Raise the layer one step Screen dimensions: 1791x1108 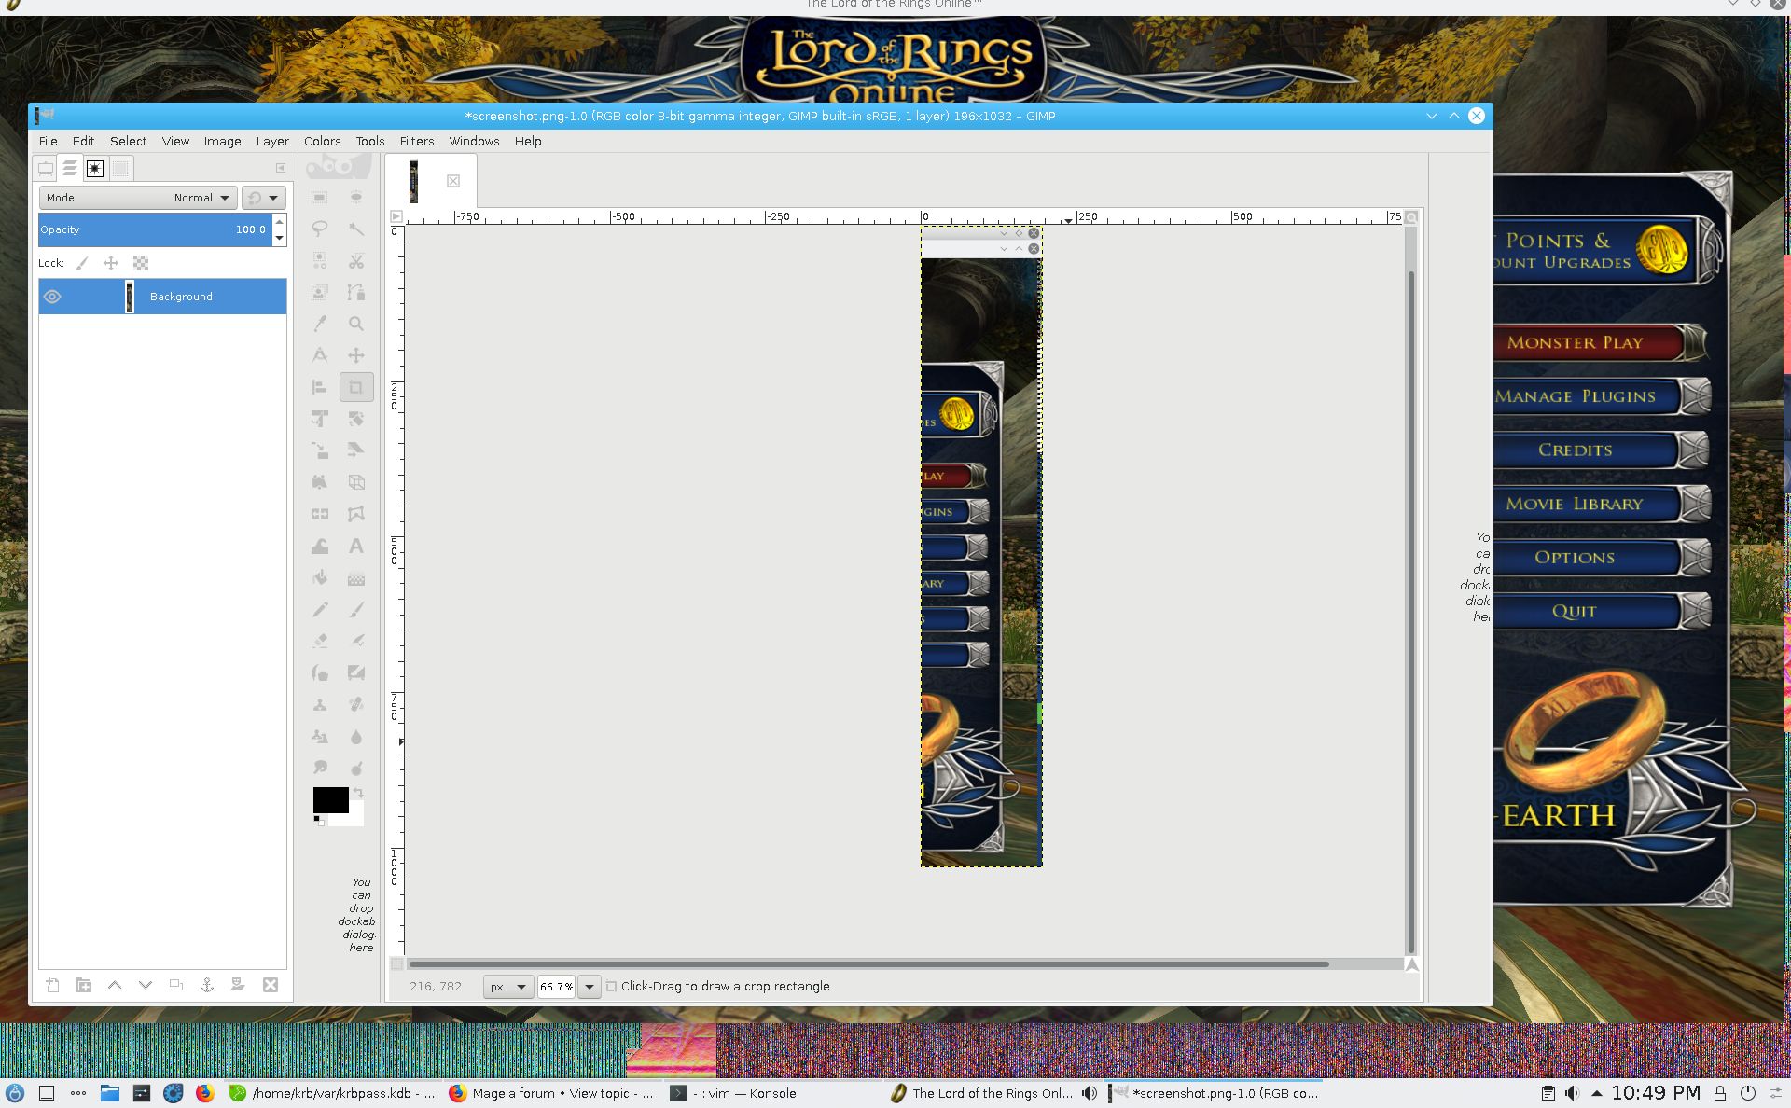(115, 985)
